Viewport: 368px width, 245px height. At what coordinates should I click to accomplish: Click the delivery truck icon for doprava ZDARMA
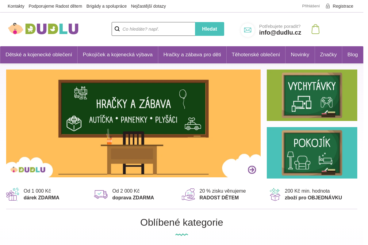[x=101, y=194]
